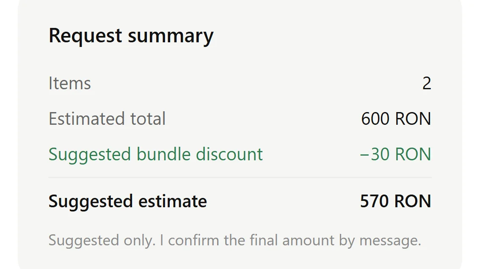Click the Request summary heading

point(131,36)
